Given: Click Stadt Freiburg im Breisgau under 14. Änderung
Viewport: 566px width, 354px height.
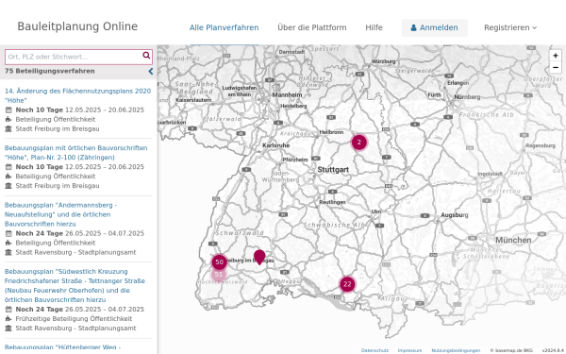Looking at the screenshot, I should [58, 129].
